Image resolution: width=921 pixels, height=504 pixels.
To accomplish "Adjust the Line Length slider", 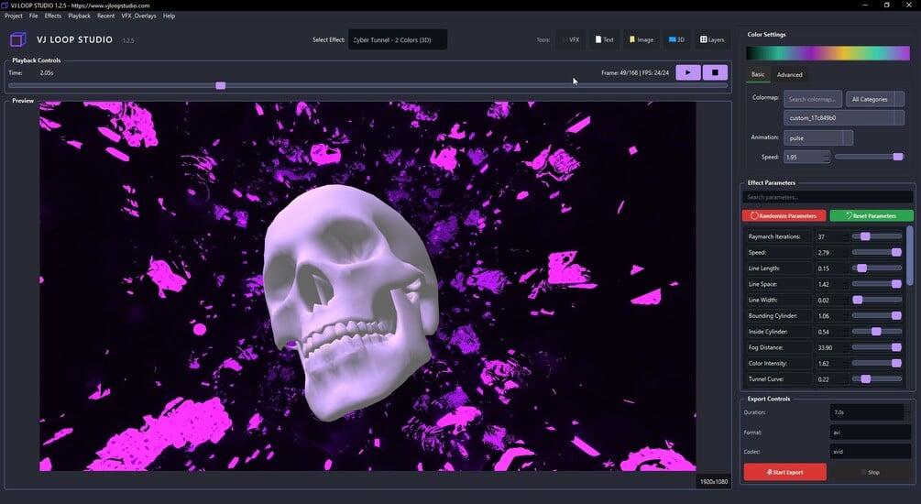I will 876,268.
